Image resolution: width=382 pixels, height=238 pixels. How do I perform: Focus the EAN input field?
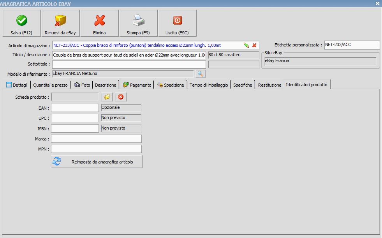tap(75, 108)
